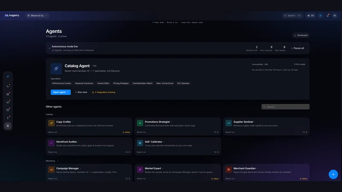342x192 pixels.
Task: Open the mail envelope icon in left sidebar
Action: tap(8, 110)
